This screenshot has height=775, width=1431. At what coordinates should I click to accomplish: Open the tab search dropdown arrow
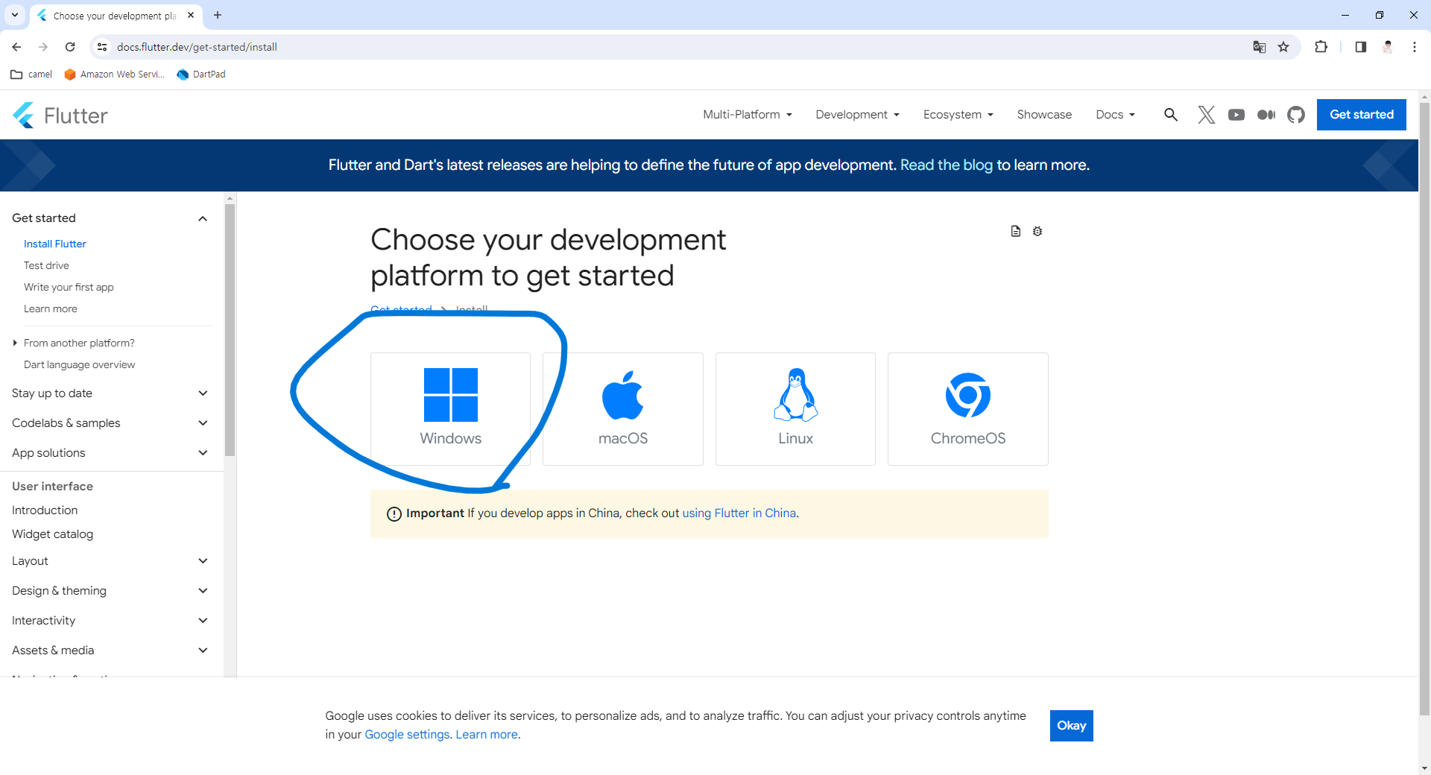click(14, 15)
